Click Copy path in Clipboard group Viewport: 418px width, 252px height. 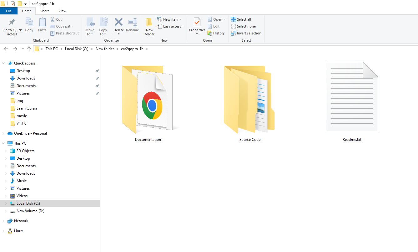(x=61, y=26)
